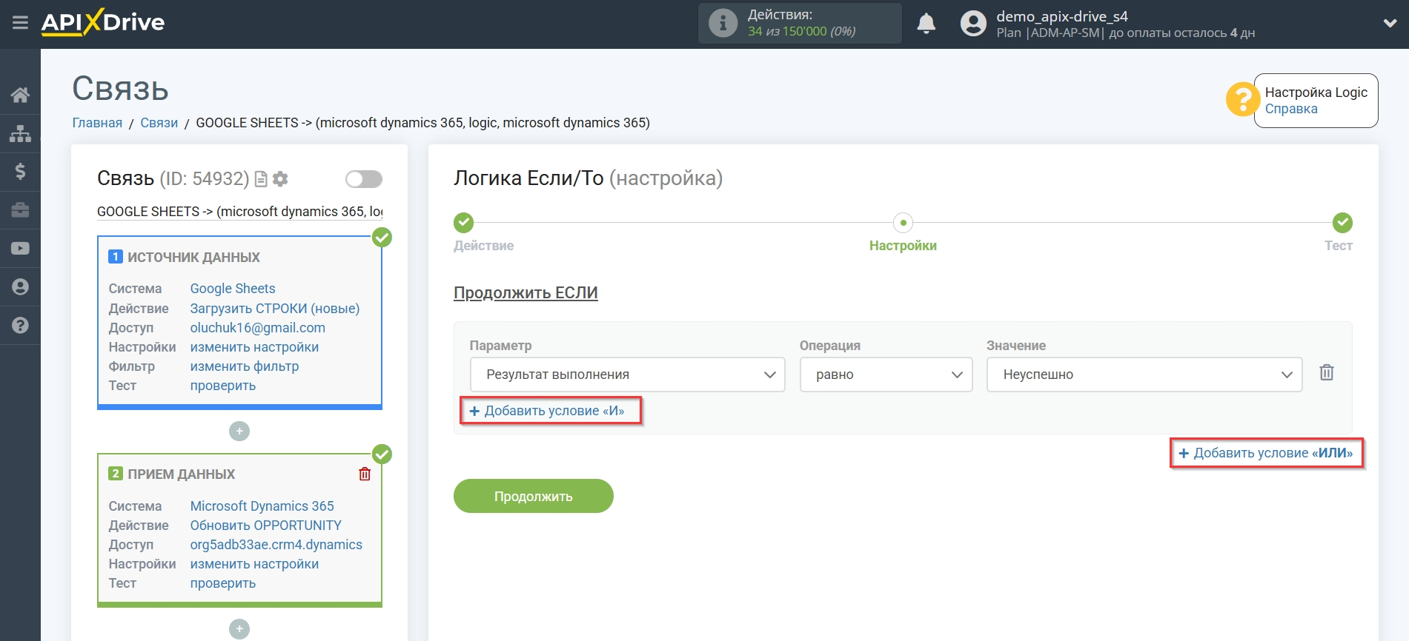The height and width of the screenshot is (641, 1409).
Task: Open the connection settings gear icon
Action: [x=280, y=179]
